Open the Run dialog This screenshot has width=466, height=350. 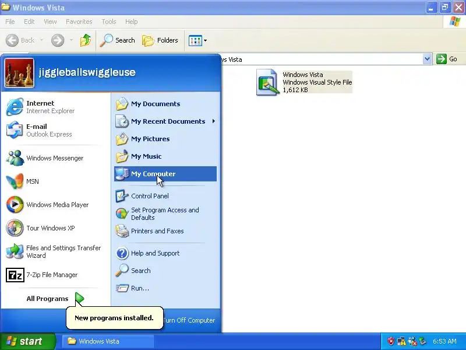(x=165, y=288)
